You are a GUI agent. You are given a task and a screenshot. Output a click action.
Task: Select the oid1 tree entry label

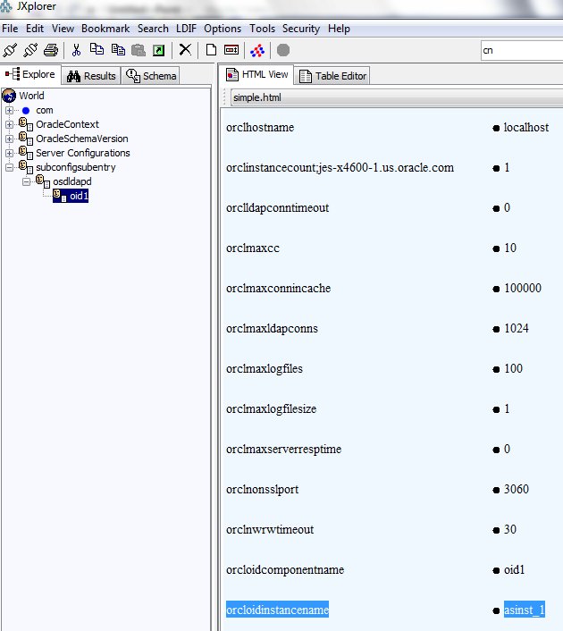[79, 196]
